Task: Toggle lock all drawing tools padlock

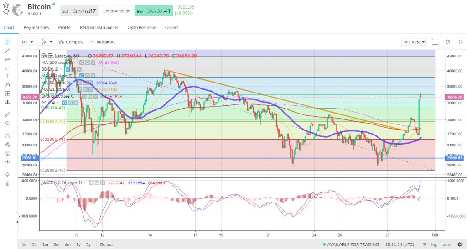Action: tap(7, 153)
